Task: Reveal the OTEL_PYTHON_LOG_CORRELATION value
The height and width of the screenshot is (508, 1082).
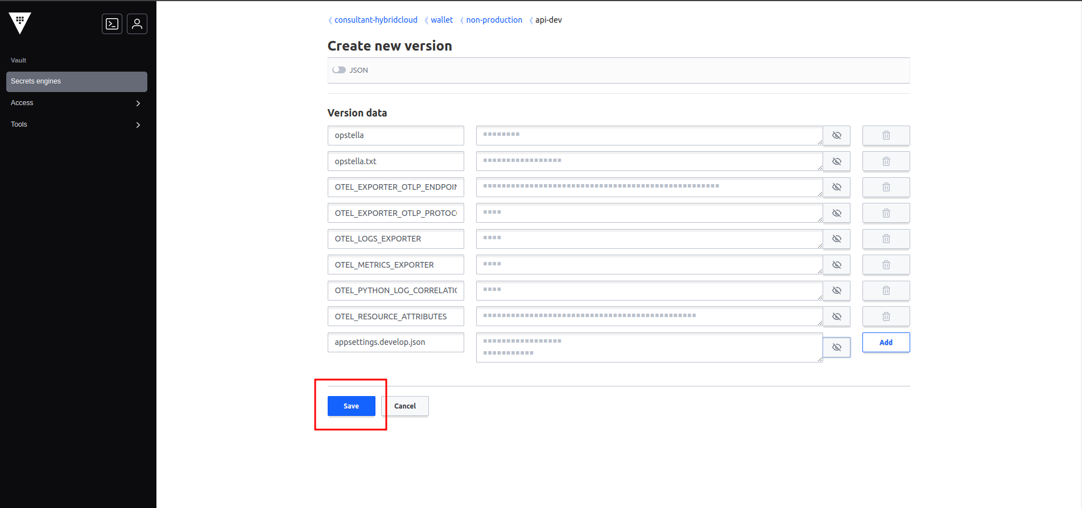Action: (x=836, y=290)
